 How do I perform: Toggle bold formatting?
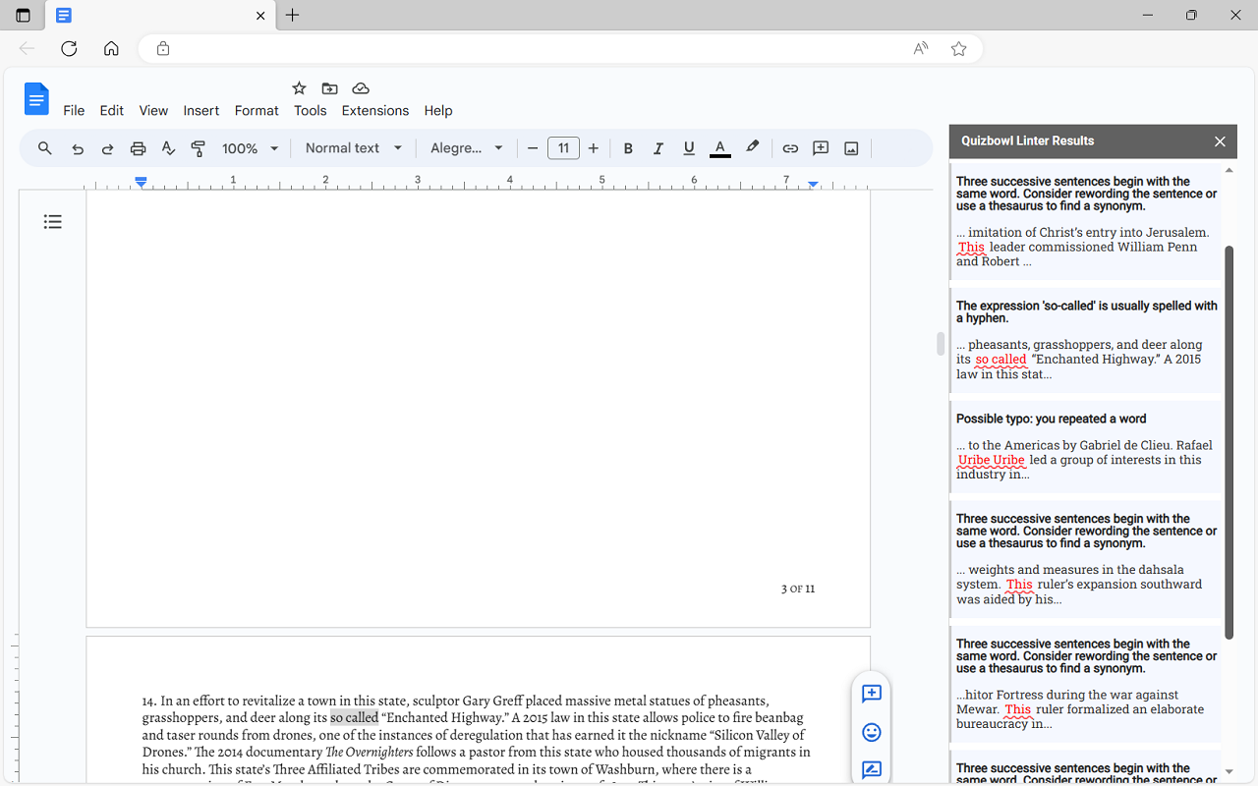tap(628, 148)
